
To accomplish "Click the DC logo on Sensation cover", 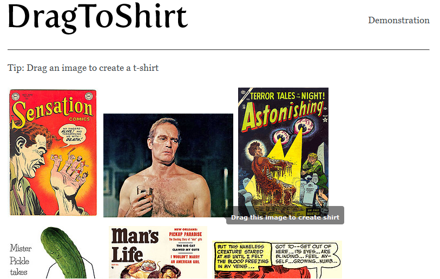I will pyautogui.click(x=15, y=97).
